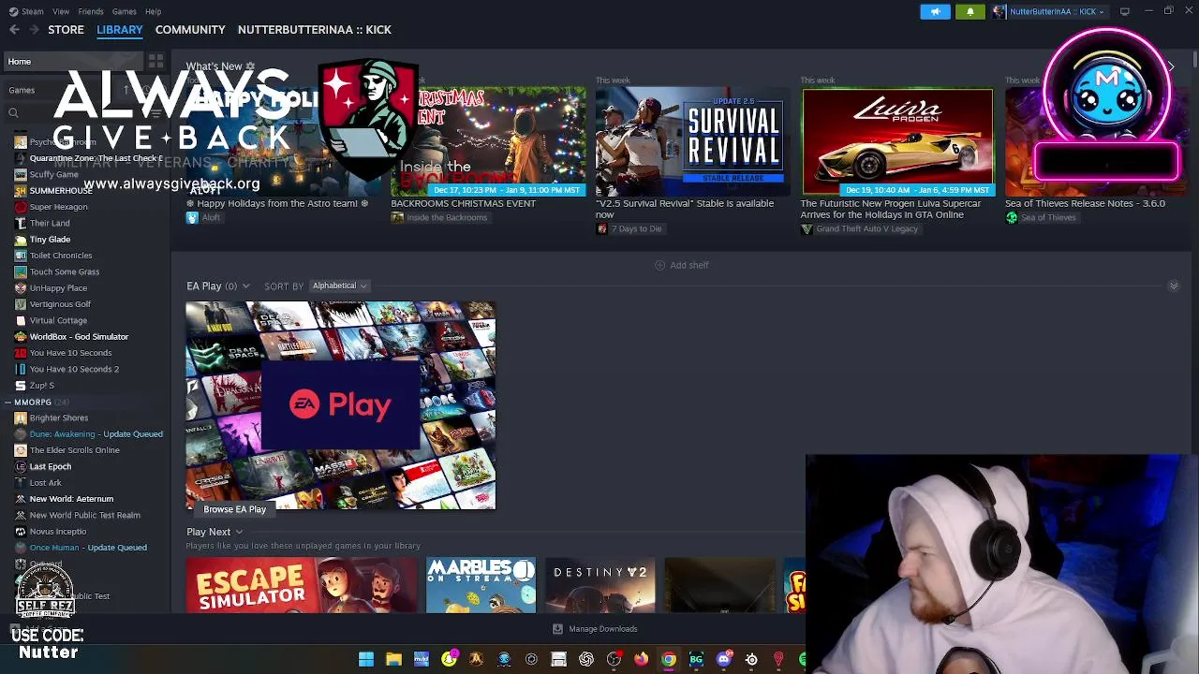Image resolution: width=1199 pixels, height=674 pixels.
Task: Open the Luiva Progen supercar news thumbnail
Action: 897,141
